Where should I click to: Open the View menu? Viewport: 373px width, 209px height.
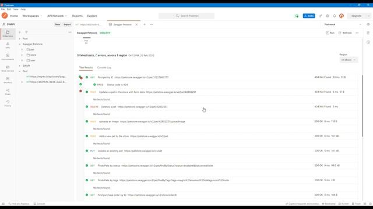coord(16,9)
